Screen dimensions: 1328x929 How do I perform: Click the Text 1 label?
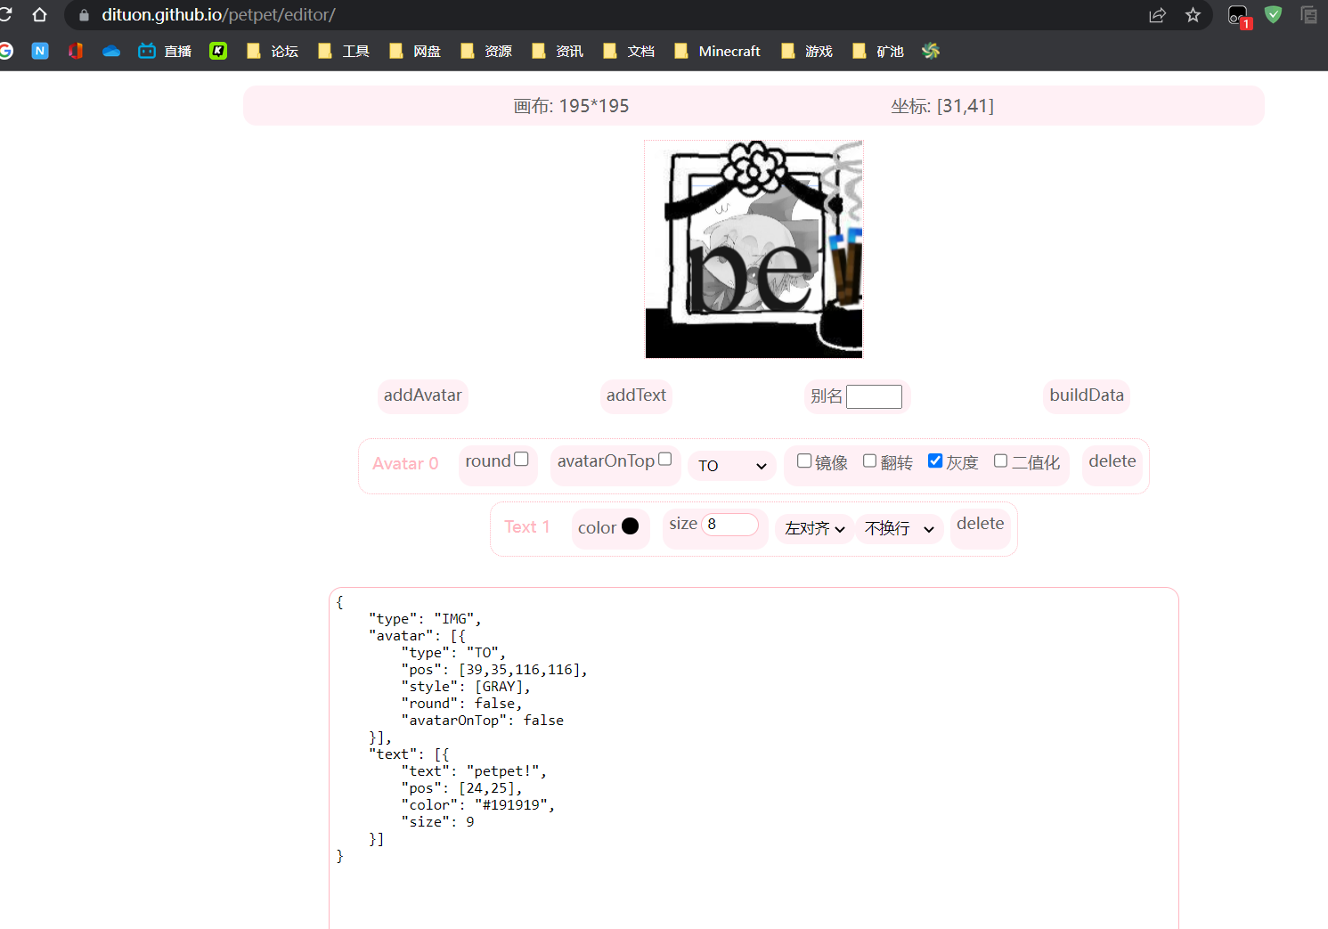527,527
